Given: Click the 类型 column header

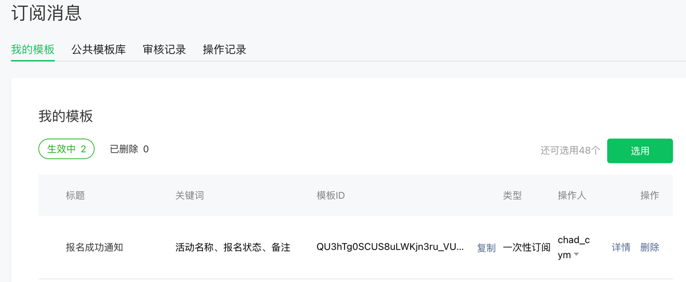Looking at the screenshot, I should click(512, 195).
